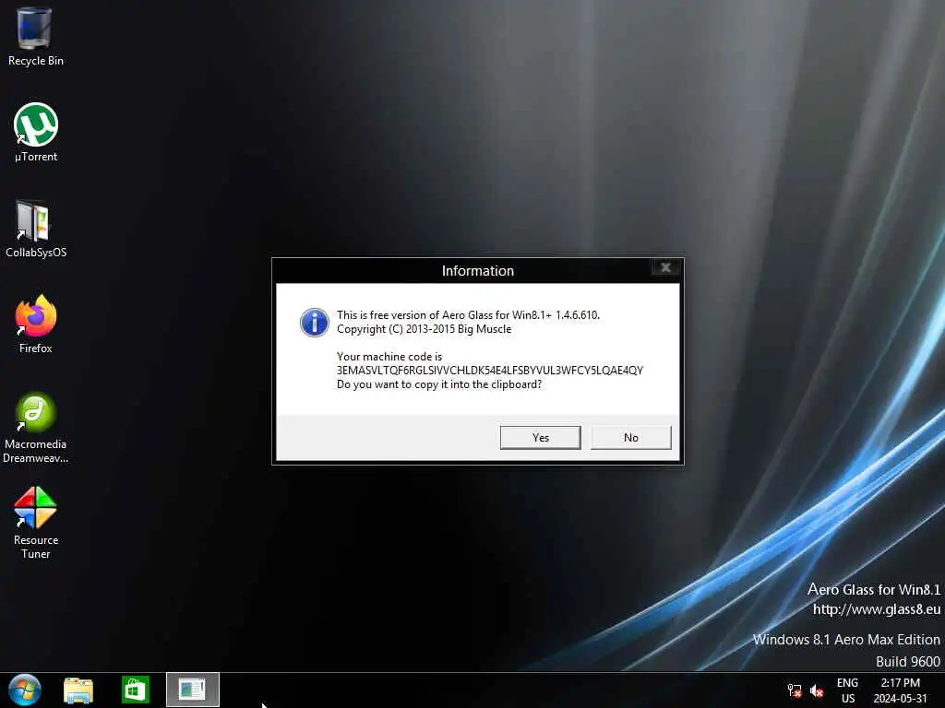Click Yes to copy the machine code
Viewport: 945px width, 708px height.
[541, 438]
